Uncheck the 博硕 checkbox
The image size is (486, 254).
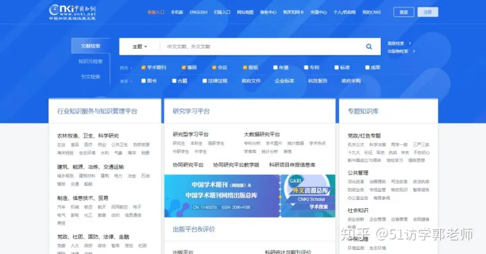[x=184, y=68]
